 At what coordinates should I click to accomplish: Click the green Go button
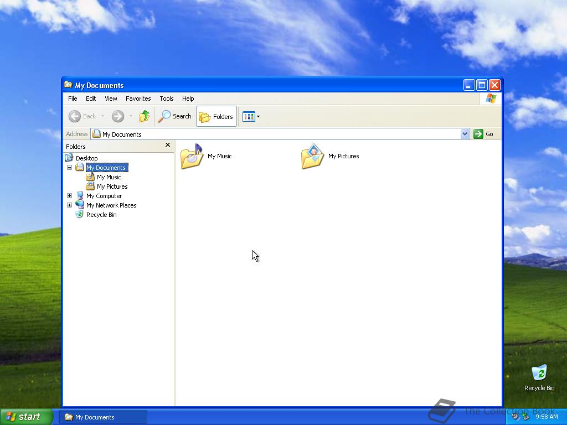(483, 134)
